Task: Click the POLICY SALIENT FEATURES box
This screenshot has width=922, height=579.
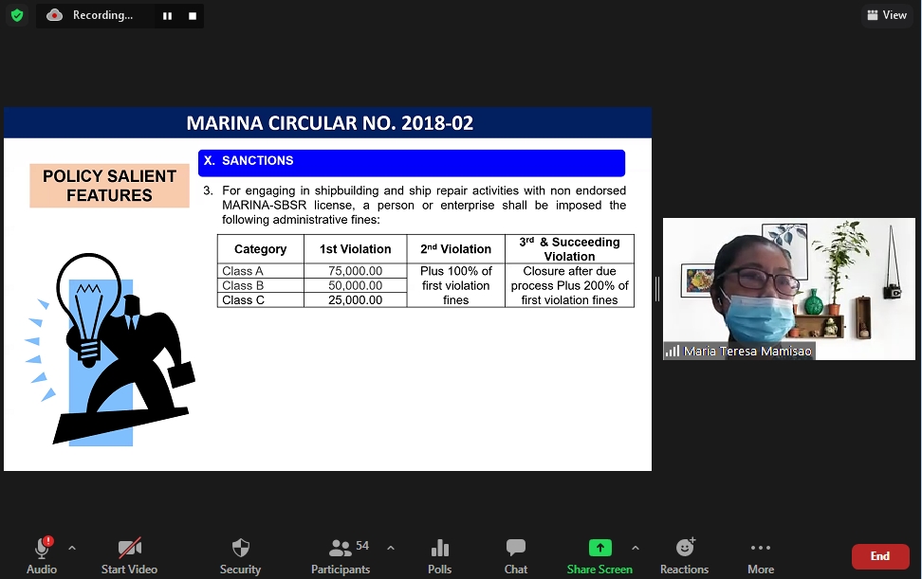Action: tap(109, 186)
